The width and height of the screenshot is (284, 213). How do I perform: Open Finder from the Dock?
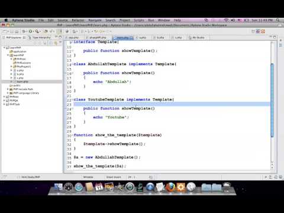pyautogui.click(x=58, y=187)
